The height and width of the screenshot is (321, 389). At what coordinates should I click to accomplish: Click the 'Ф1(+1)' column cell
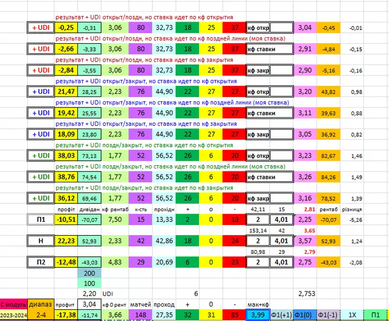(281, 315)
